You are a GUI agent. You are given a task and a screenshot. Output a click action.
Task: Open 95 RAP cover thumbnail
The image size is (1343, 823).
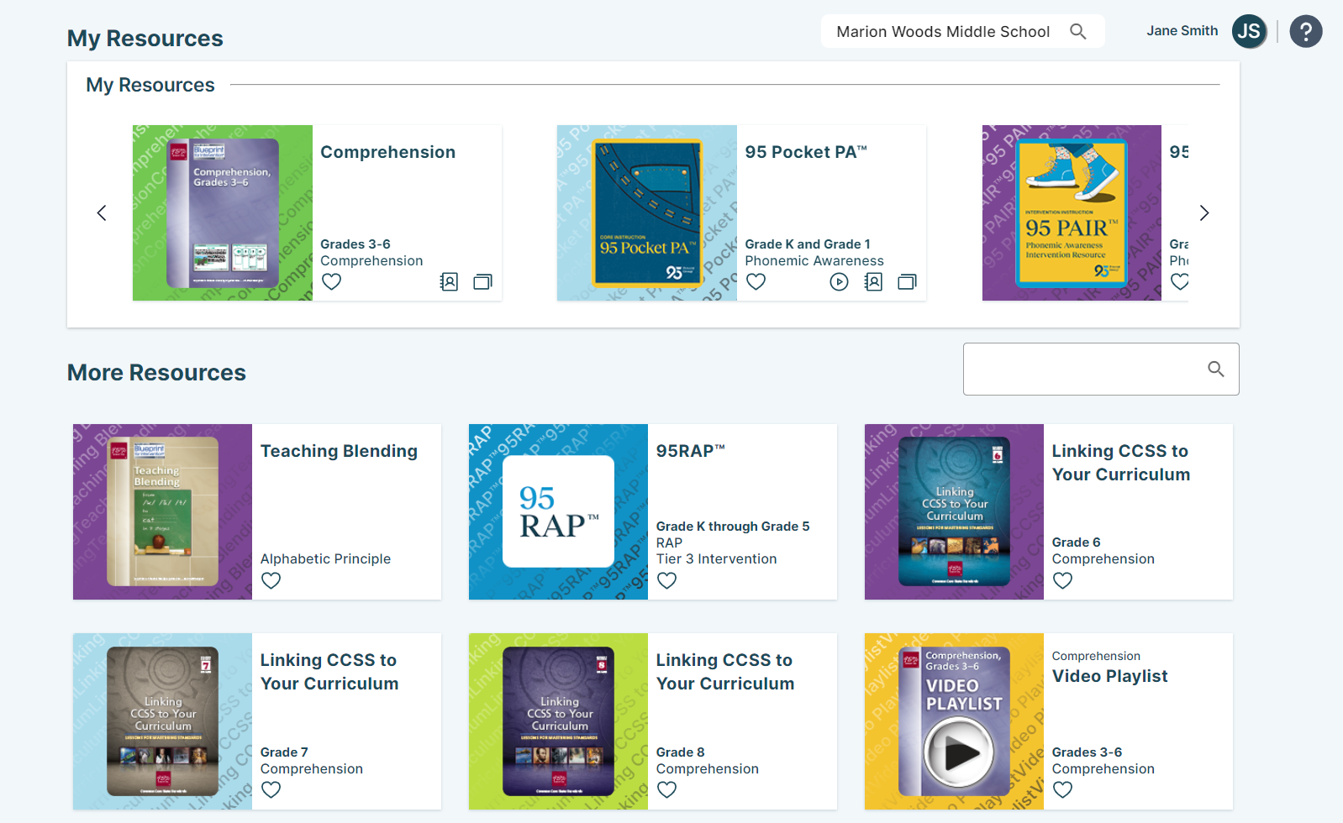coord(558,511)
